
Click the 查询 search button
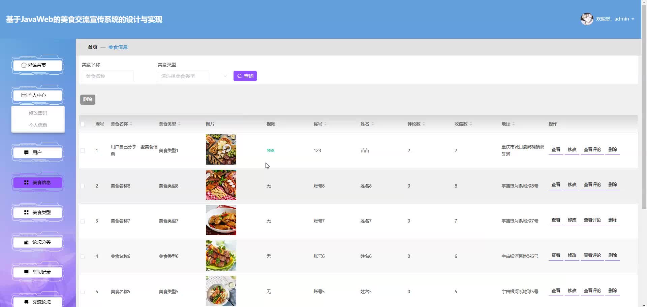pyautogui.click(x=245, y=76)
